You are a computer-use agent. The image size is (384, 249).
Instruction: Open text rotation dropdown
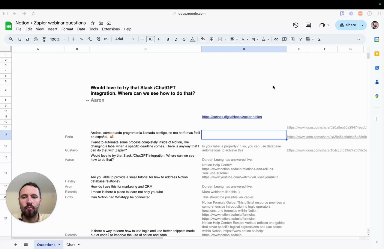coord(265,39)
